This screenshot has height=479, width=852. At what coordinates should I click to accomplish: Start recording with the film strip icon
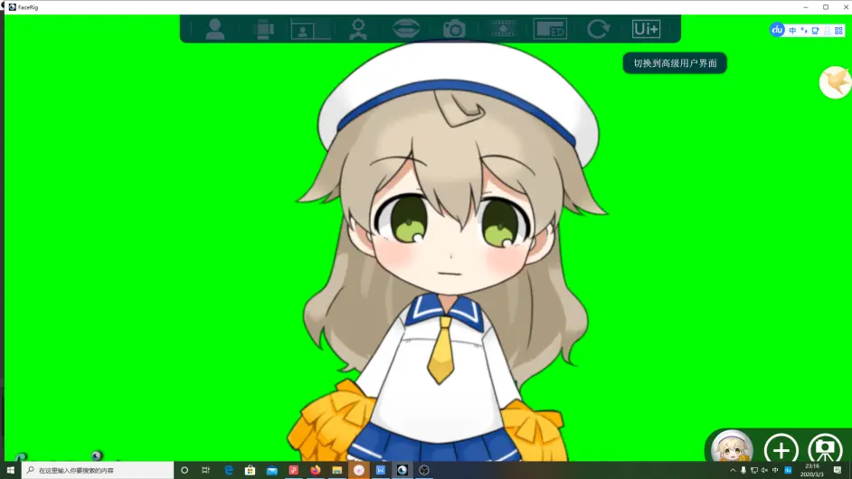click(x=503, y=29)
